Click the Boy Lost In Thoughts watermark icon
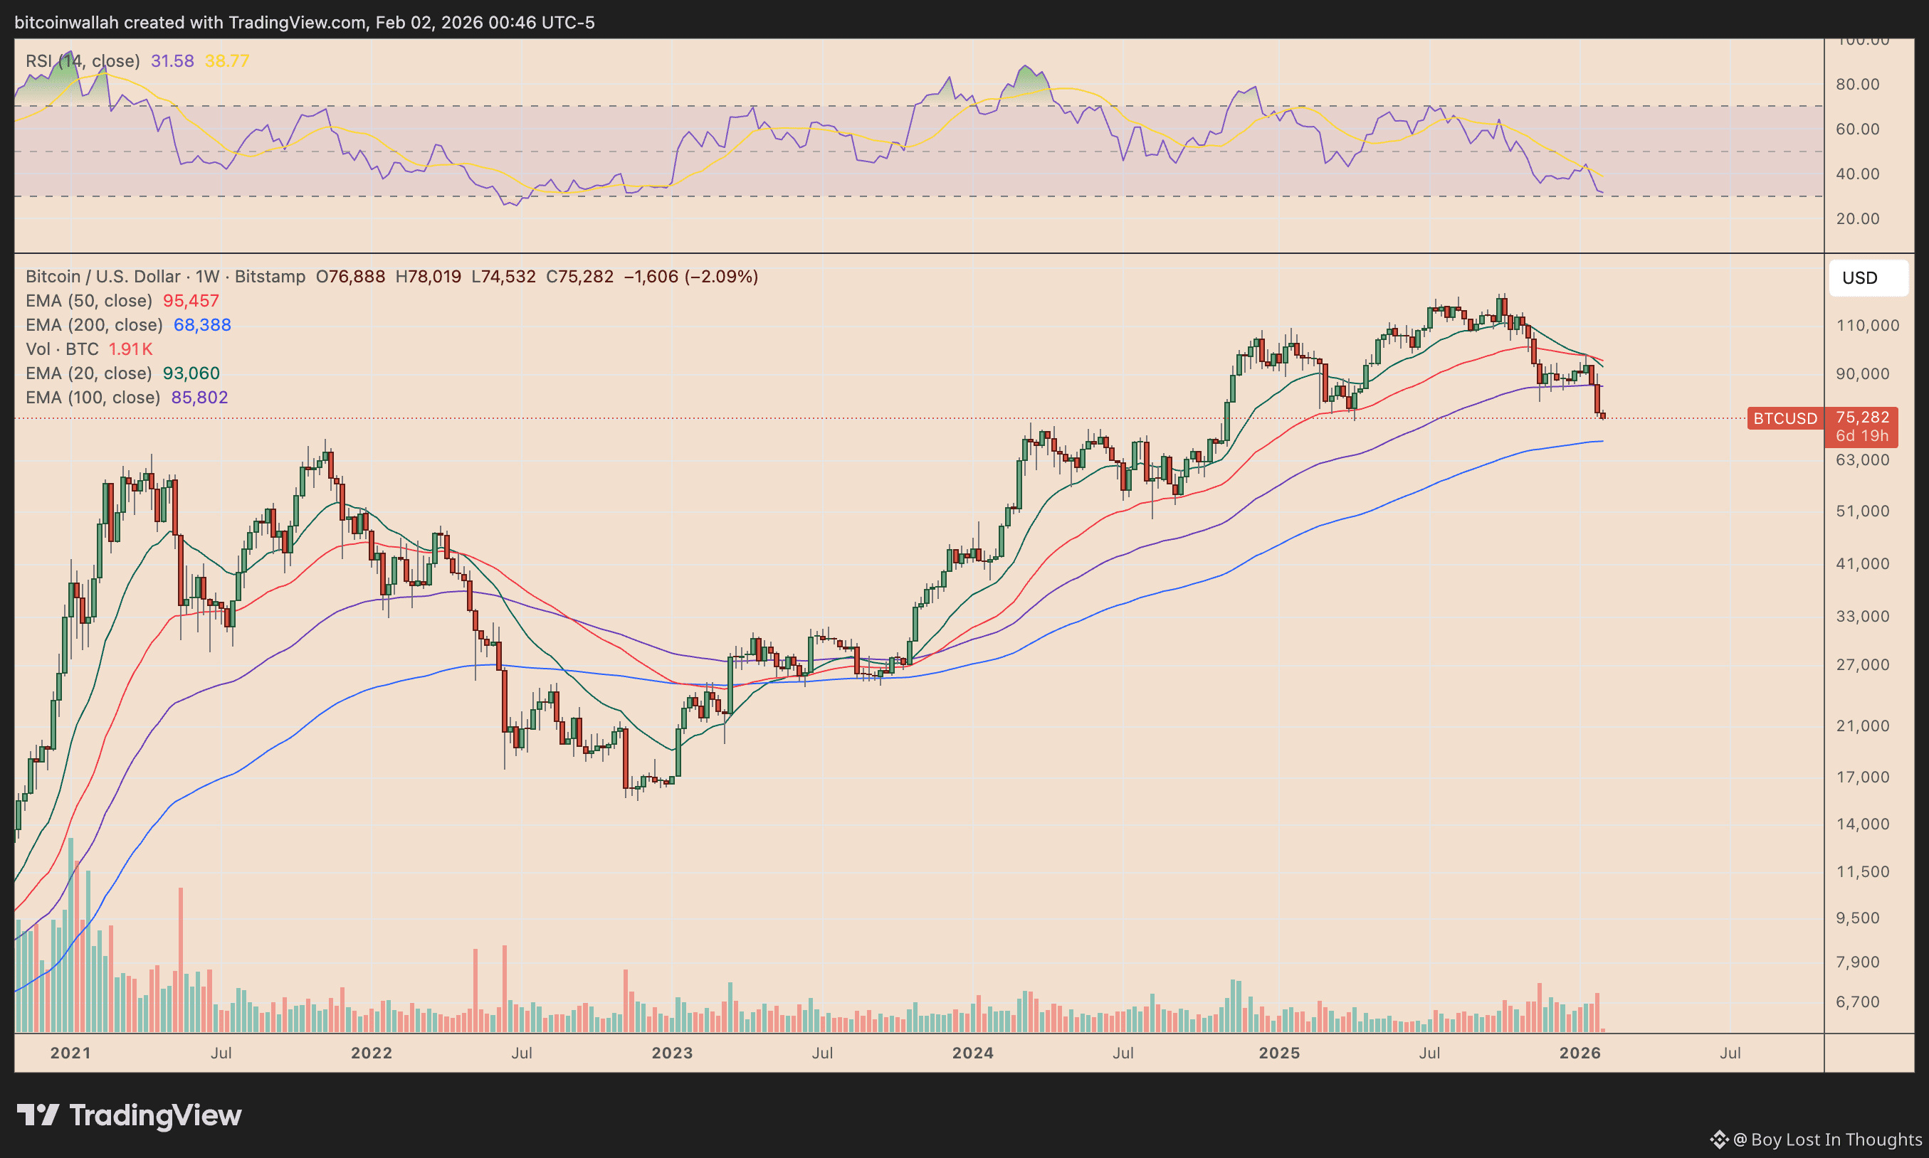The image size is (1929, 1158). [x=1719, y=1140]
